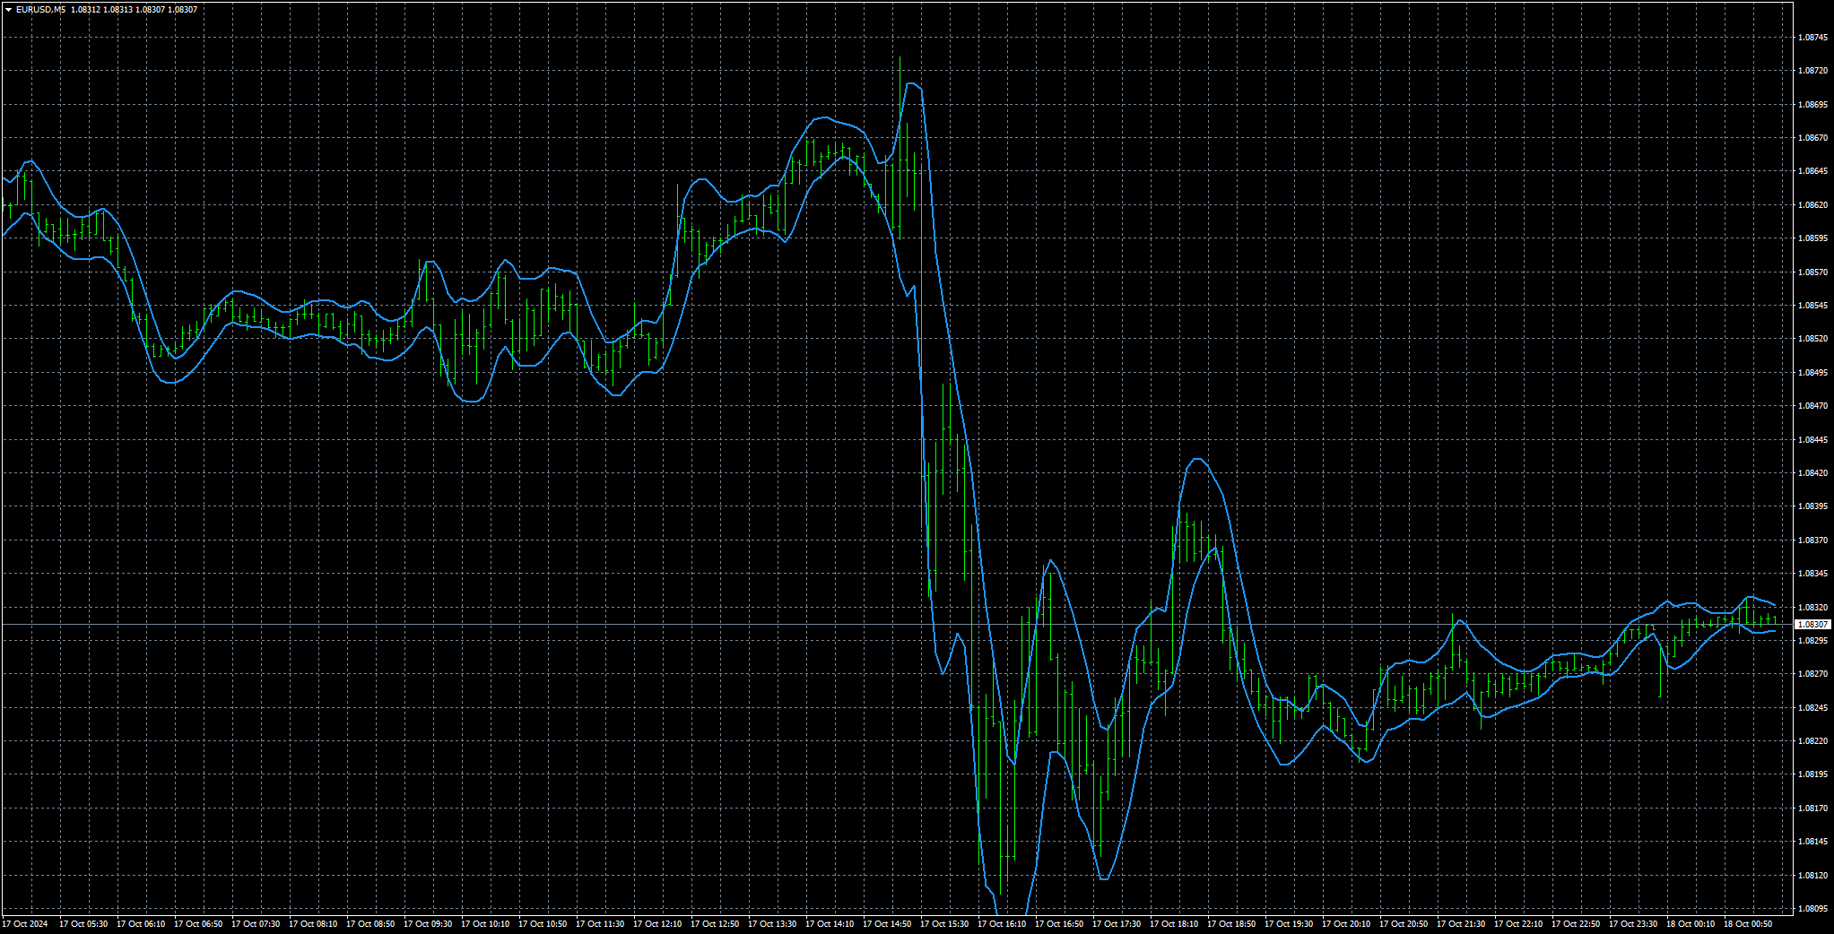Click the 1.08420 price axis label
The width and height of the screenshot is (1834, 934).
pyautogui.click(x=1813, y=472)
